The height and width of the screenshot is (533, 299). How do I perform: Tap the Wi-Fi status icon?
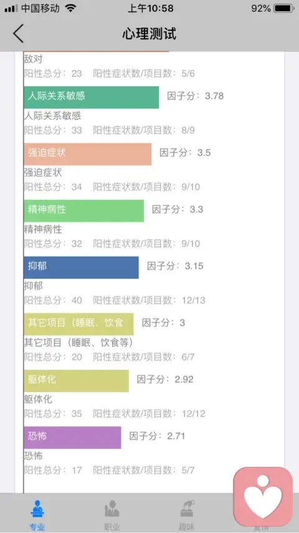tap(70, 8)
